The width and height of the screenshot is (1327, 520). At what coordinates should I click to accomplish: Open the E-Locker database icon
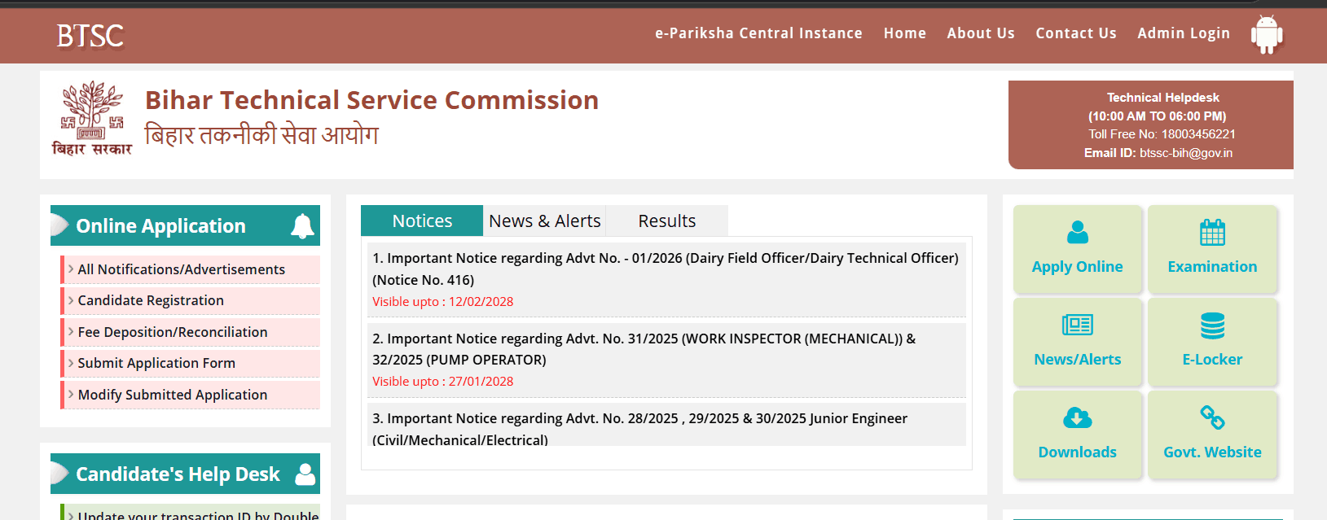(1212, 326)
